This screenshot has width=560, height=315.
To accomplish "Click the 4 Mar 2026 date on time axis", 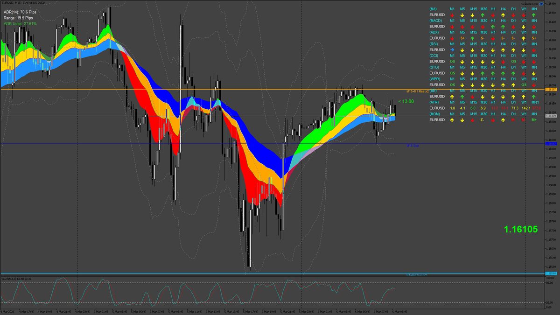I will [7, 311].
